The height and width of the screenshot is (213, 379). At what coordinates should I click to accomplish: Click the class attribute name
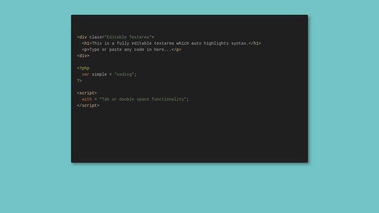tap(96, 37)
